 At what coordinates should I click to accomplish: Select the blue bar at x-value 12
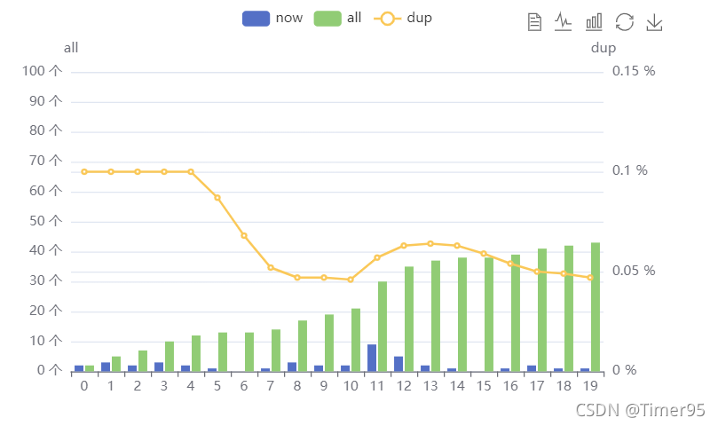pyautogui.click(x=398, y=364)
